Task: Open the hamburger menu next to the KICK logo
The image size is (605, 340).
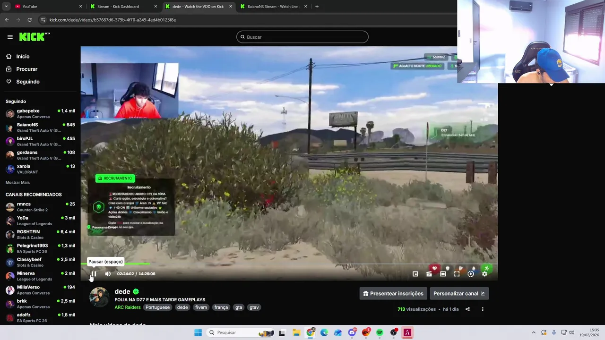Action: 10,37
